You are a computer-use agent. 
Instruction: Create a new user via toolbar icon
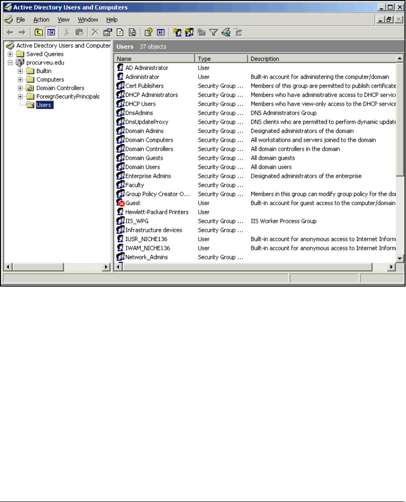pyautogui.click(x=177, y=32)
